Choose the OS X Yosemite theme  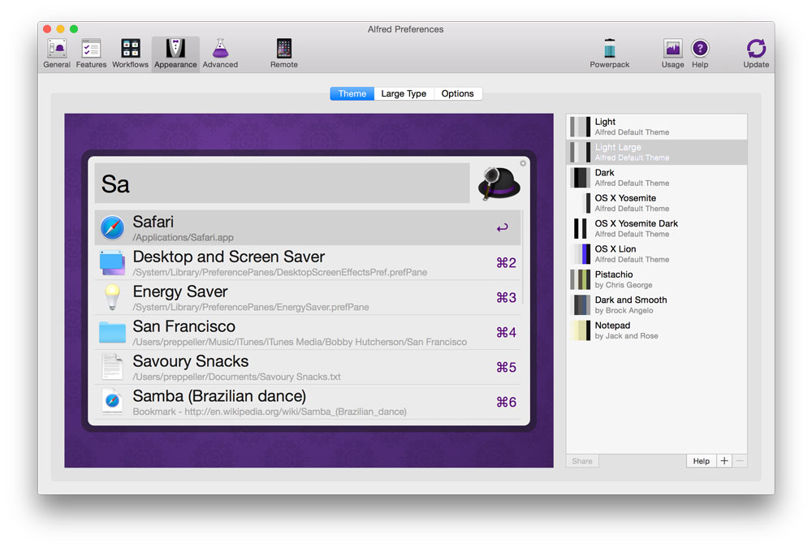coord(657,203)
